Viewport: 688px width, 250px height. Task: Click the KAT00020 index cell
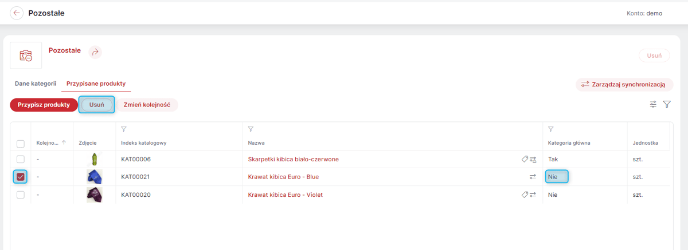coord(136,195)
